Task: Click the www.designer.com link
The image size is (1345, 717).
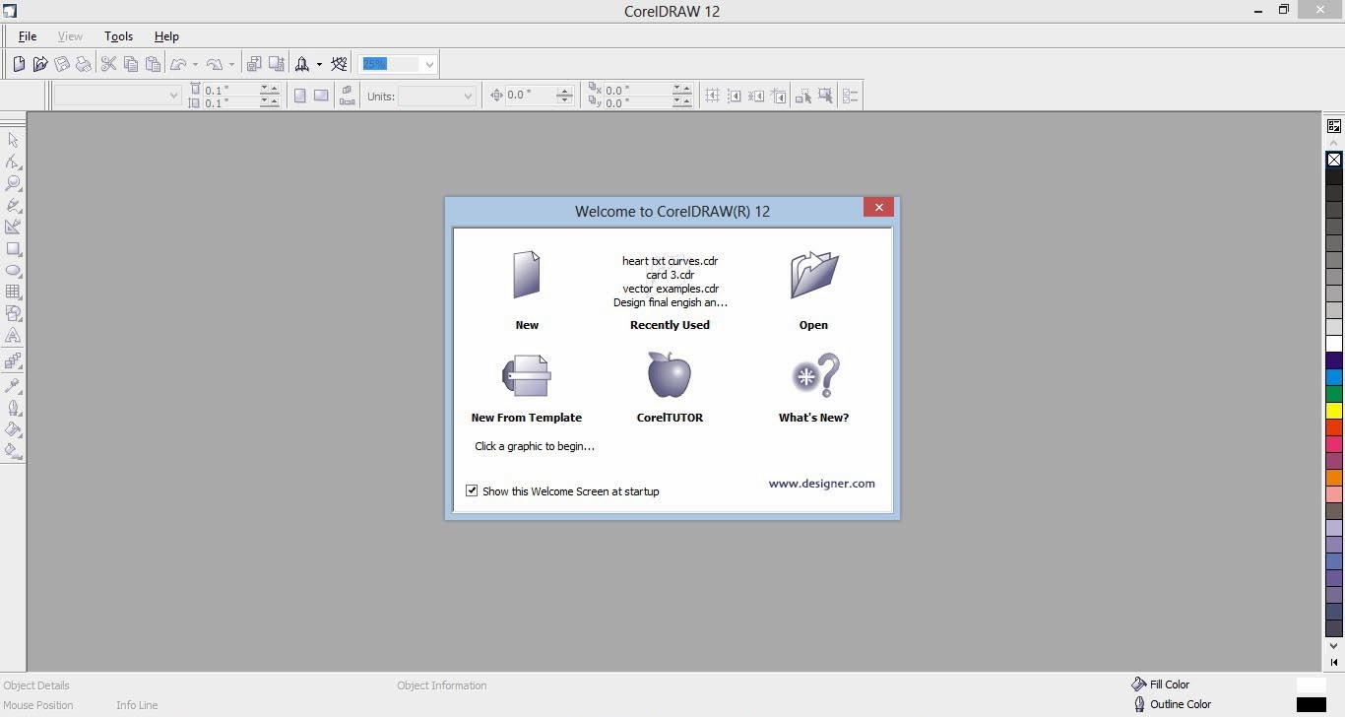Action: coord(821,484)
